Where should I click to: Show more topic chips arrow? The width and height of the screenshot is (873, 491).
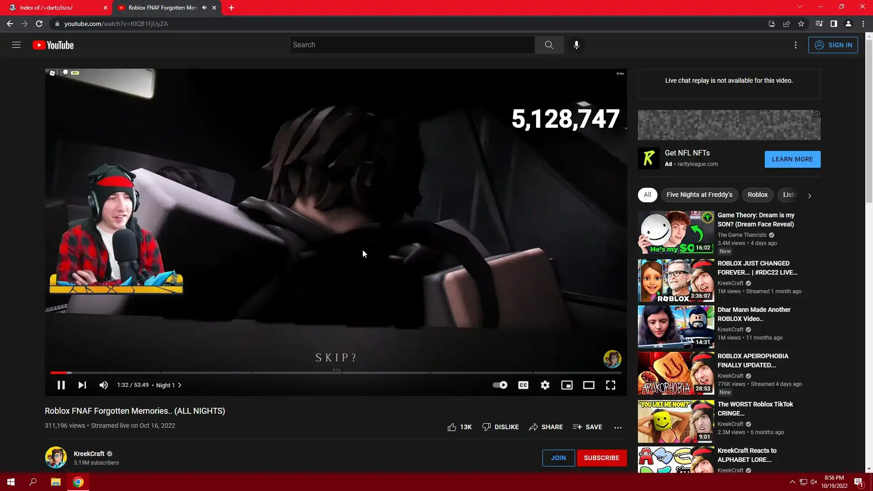coord(809,195)
